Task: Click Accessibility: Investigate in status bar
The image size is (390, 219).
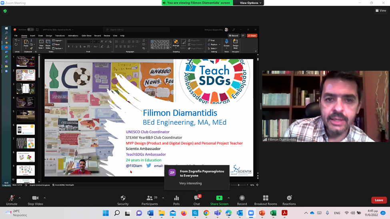Action: tap(63, 185)
